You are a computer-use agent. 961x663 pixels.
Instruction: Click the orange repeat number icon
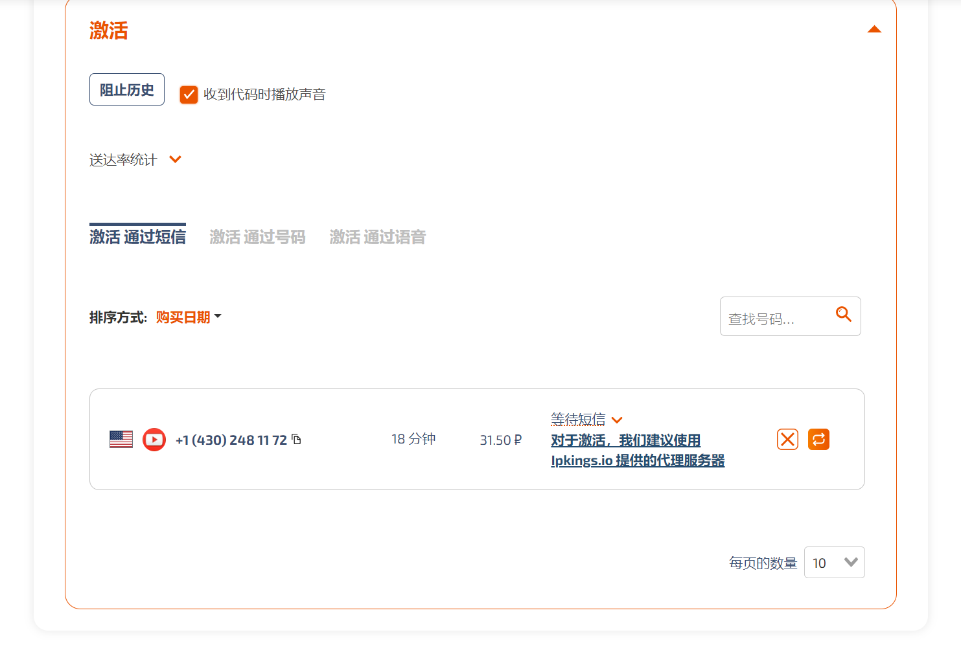tap(818, 440)
